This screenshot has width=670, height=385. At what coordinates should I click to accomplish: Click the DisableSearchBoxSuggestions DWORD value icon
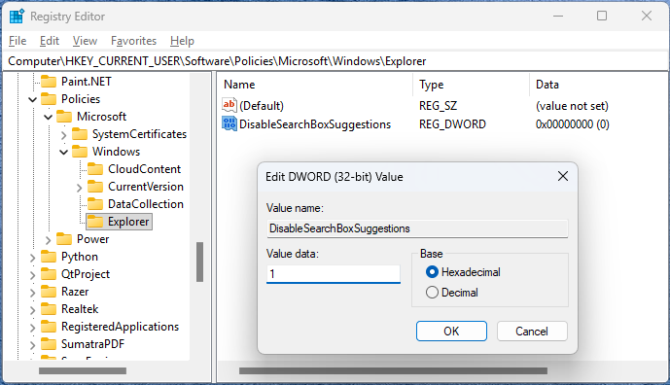pyautogui.click(x=229, y=123)
